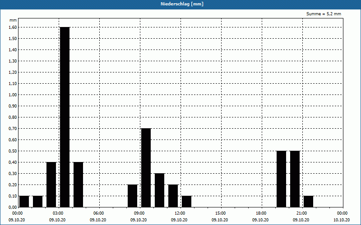Viewport: 361px width, 225px height.
Task: Click the 18:00 time axis label
Action: (x=261, y=213)
